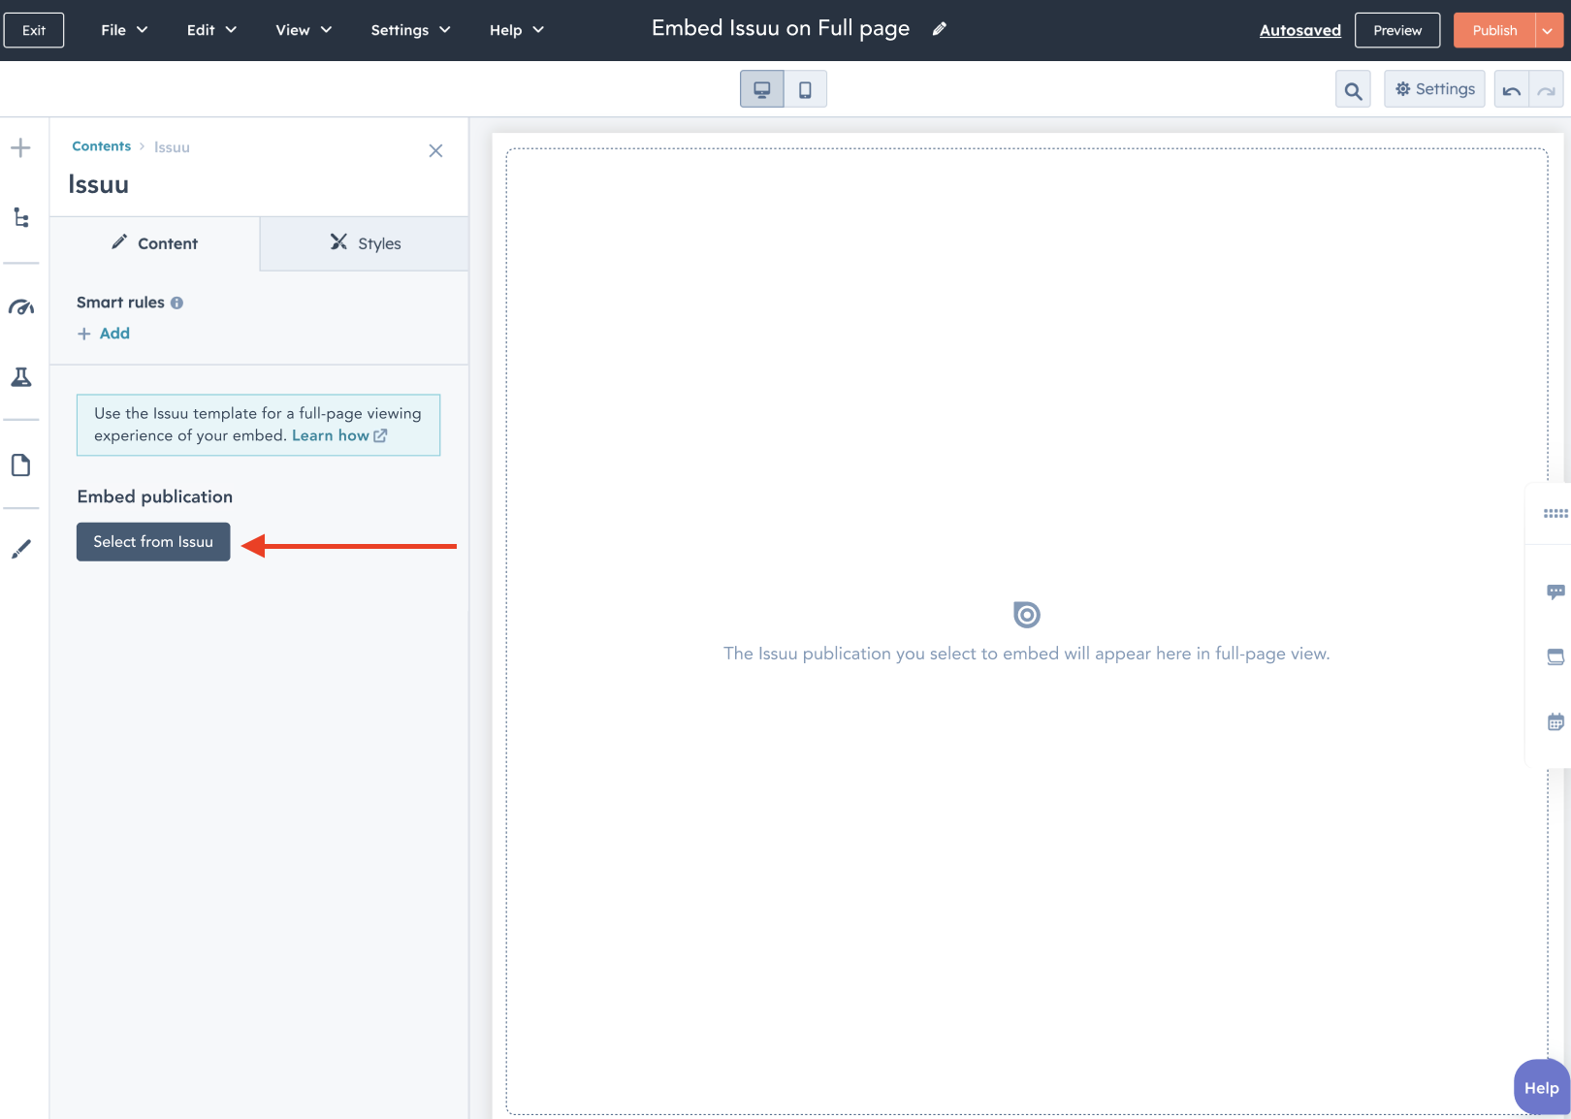Open the window icon on right rail

click(x=1555, y=657)
